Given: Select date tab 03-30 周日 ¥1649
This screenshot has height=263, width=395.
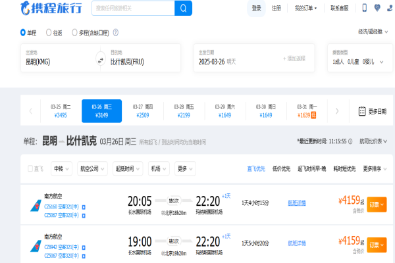Looking at the screenshot, I should [266, 111].
